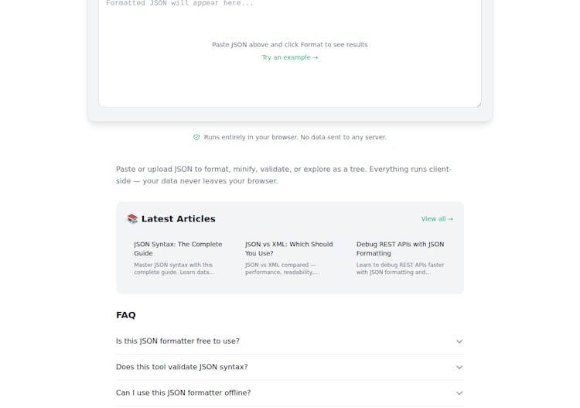Click the output box resize handle
The width and height of the screenshot is (580, 408).
tap(478, 104)
